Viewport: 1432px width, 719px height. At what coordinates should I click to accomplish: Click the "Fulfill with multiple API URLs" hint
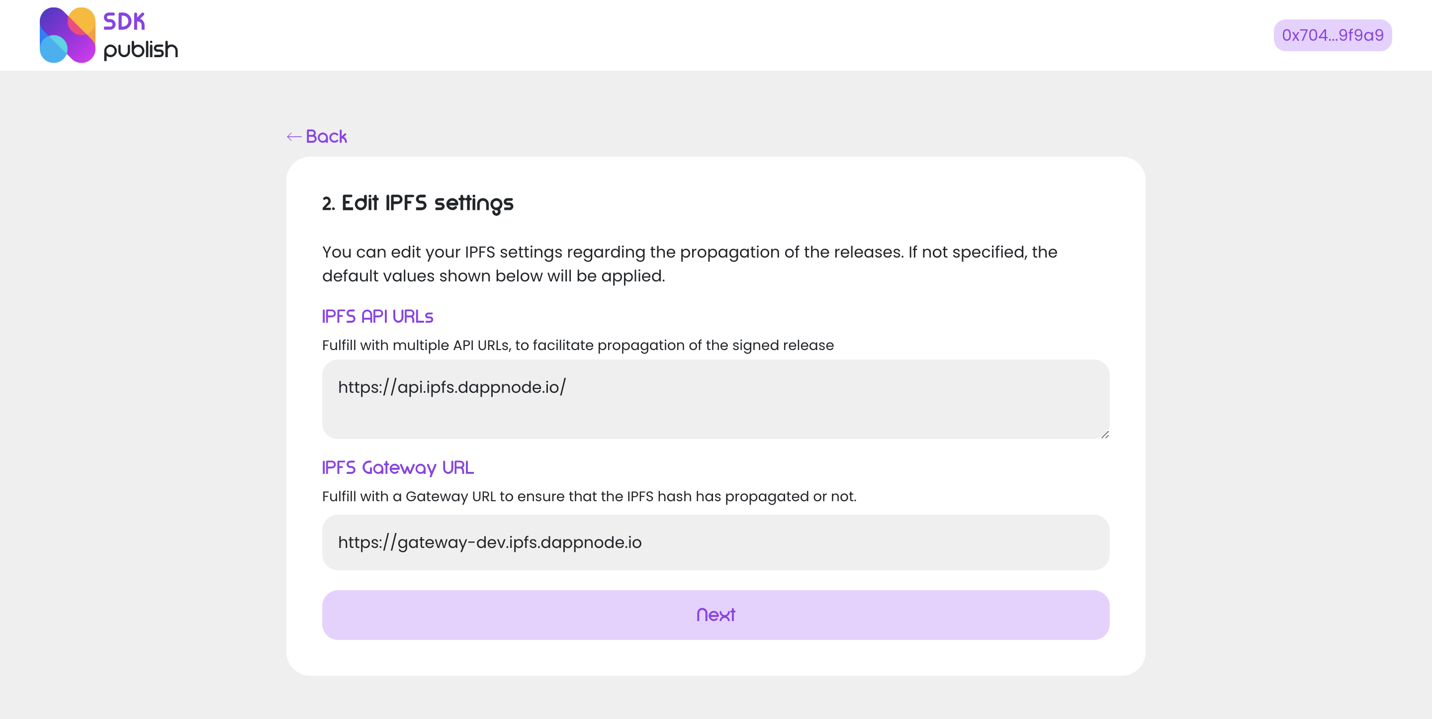coord(577,345)
